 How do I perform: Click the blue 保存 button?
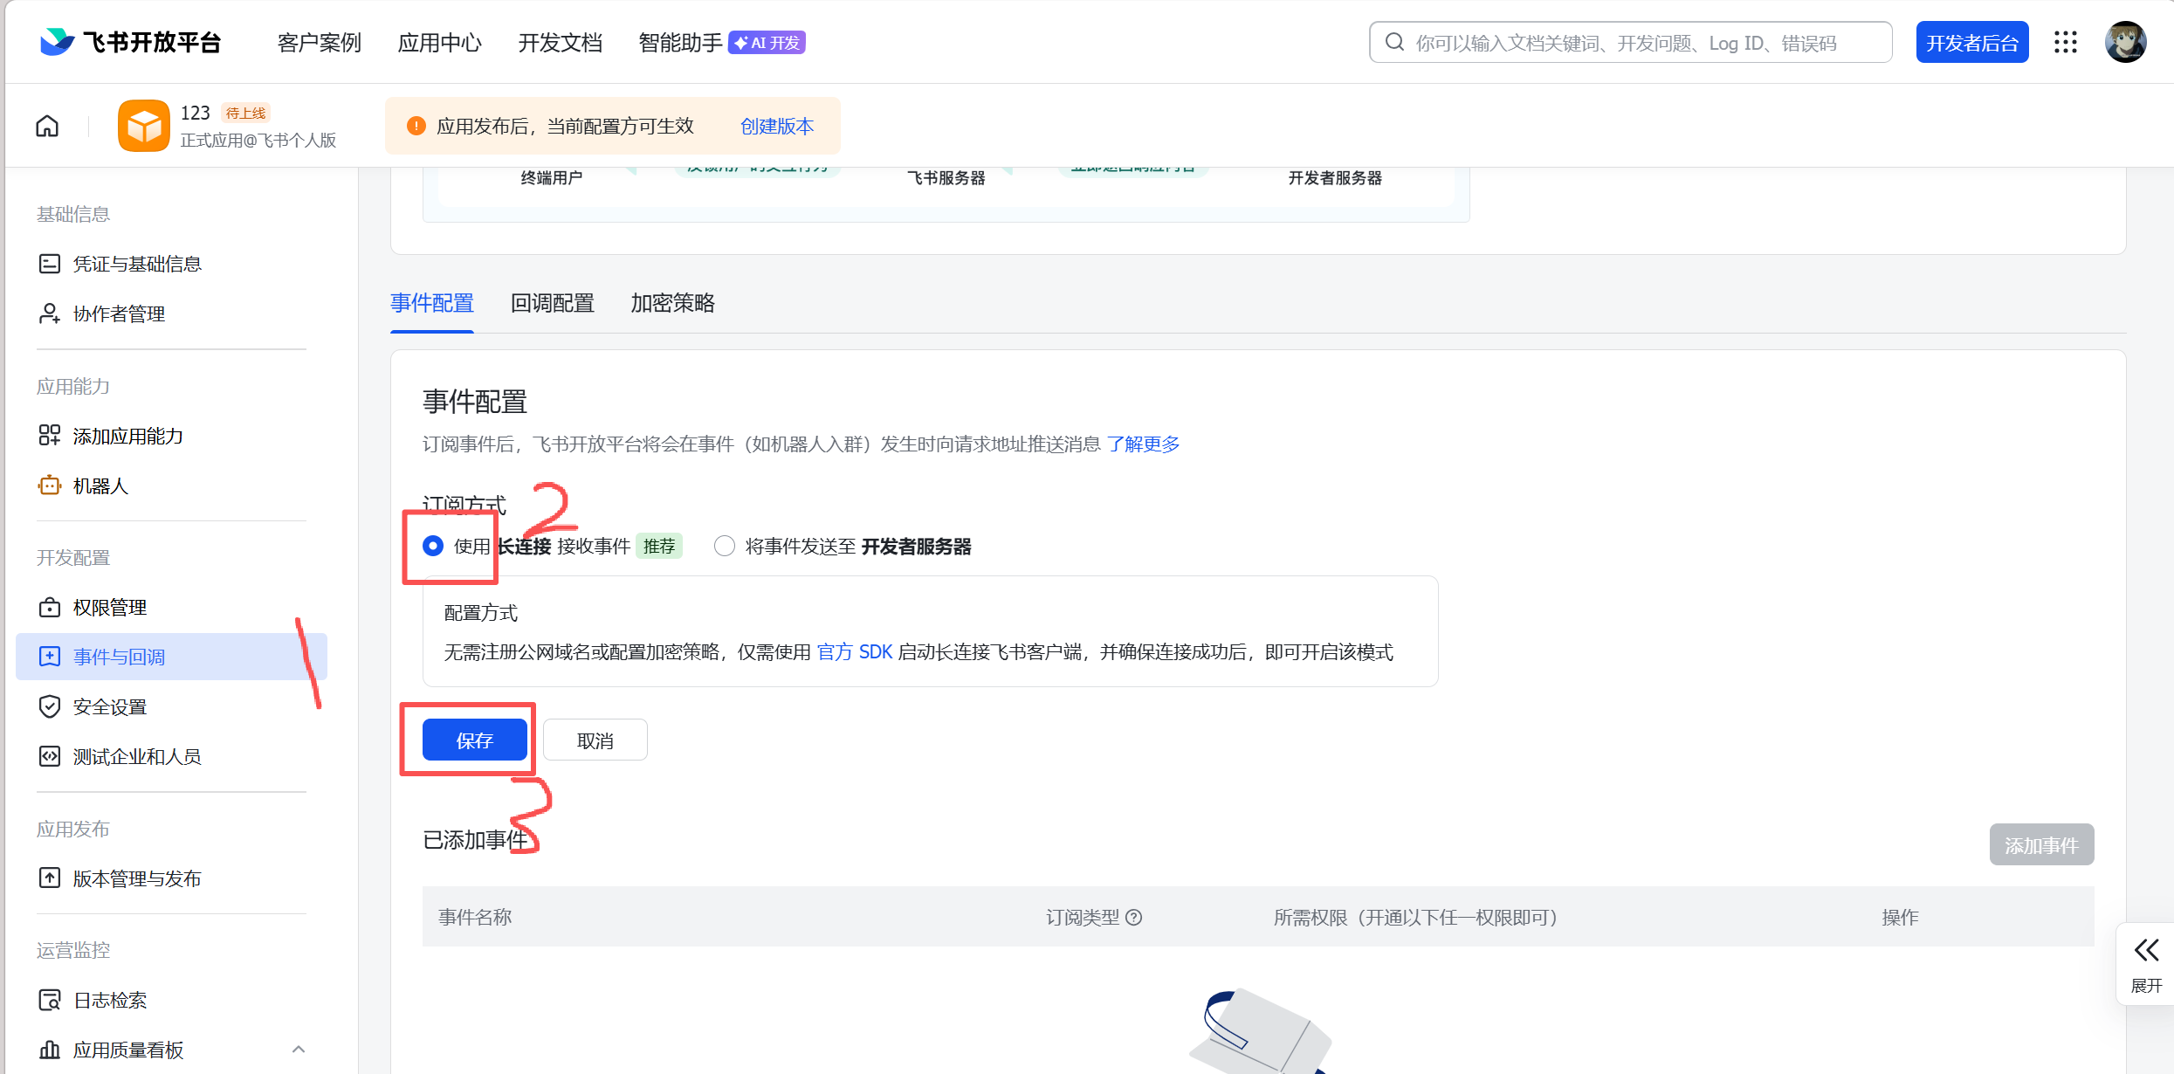pos(474,740)
